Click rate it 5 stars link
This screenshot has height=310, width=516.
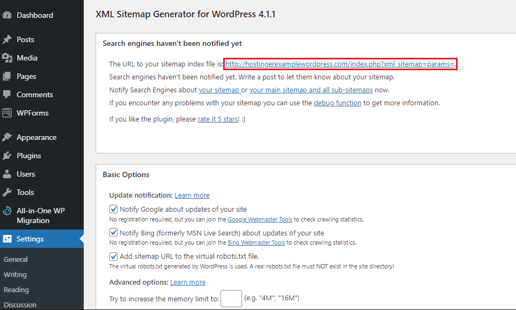coord(218,119)
